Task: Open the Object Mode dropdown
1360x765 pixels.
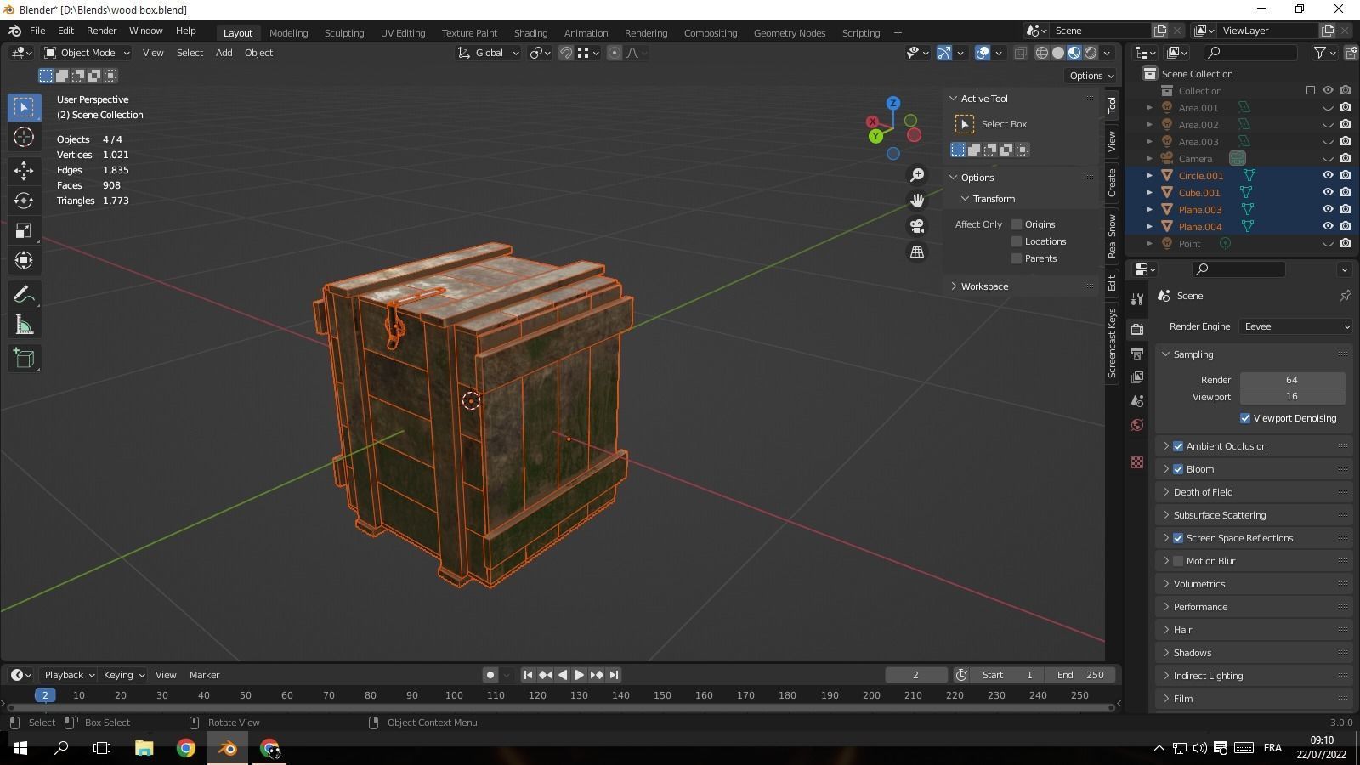Action: [x=86, y=53]
